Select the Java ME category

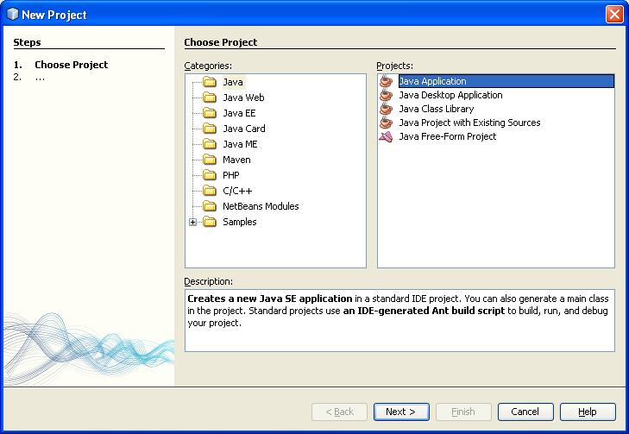240,144
